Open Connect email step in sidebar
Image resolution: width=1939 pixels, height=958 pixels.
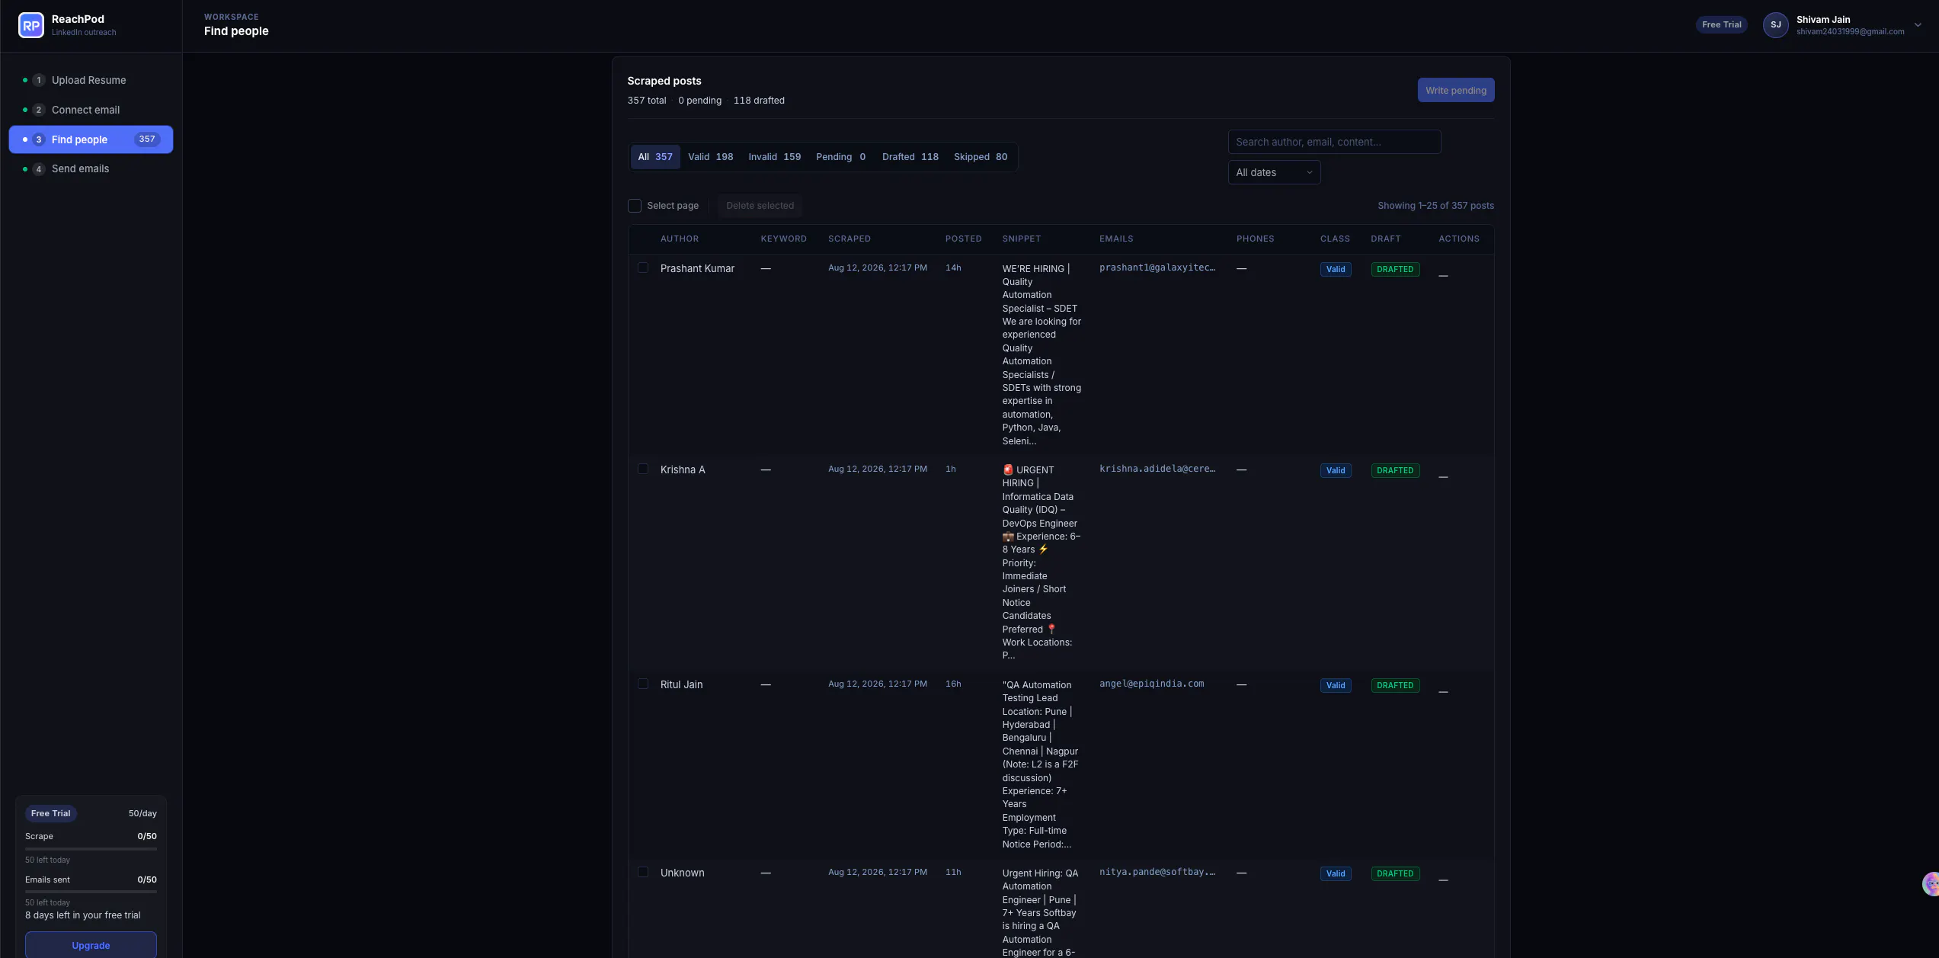click(91, 110)
